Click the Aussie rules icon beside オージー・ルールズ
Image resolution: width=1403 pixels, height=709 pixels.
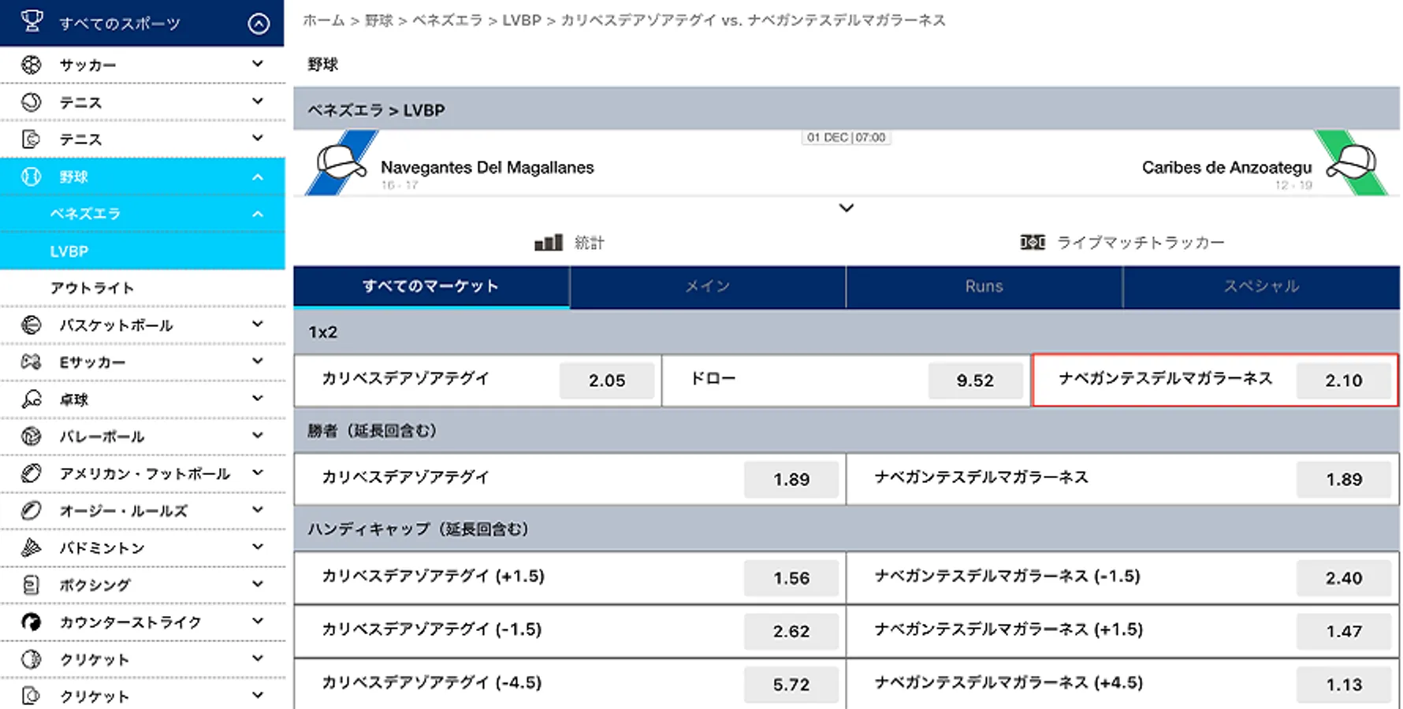pyautogui.click(x=32, y=510)
